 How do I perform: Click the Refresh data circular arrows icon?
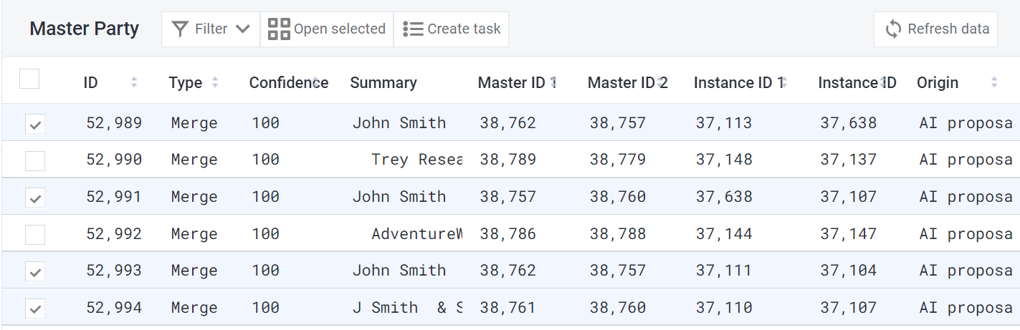893,29
